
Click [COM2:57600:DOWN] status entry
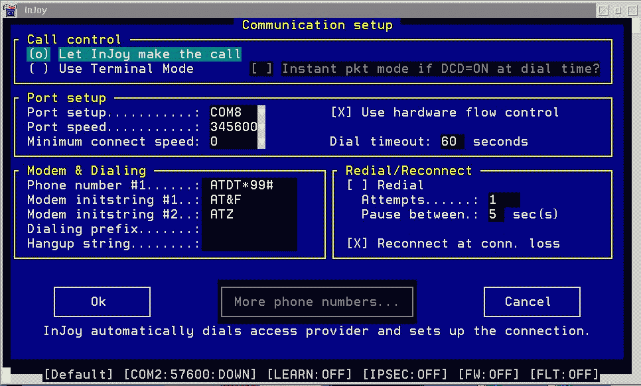[x=190, y=374]
